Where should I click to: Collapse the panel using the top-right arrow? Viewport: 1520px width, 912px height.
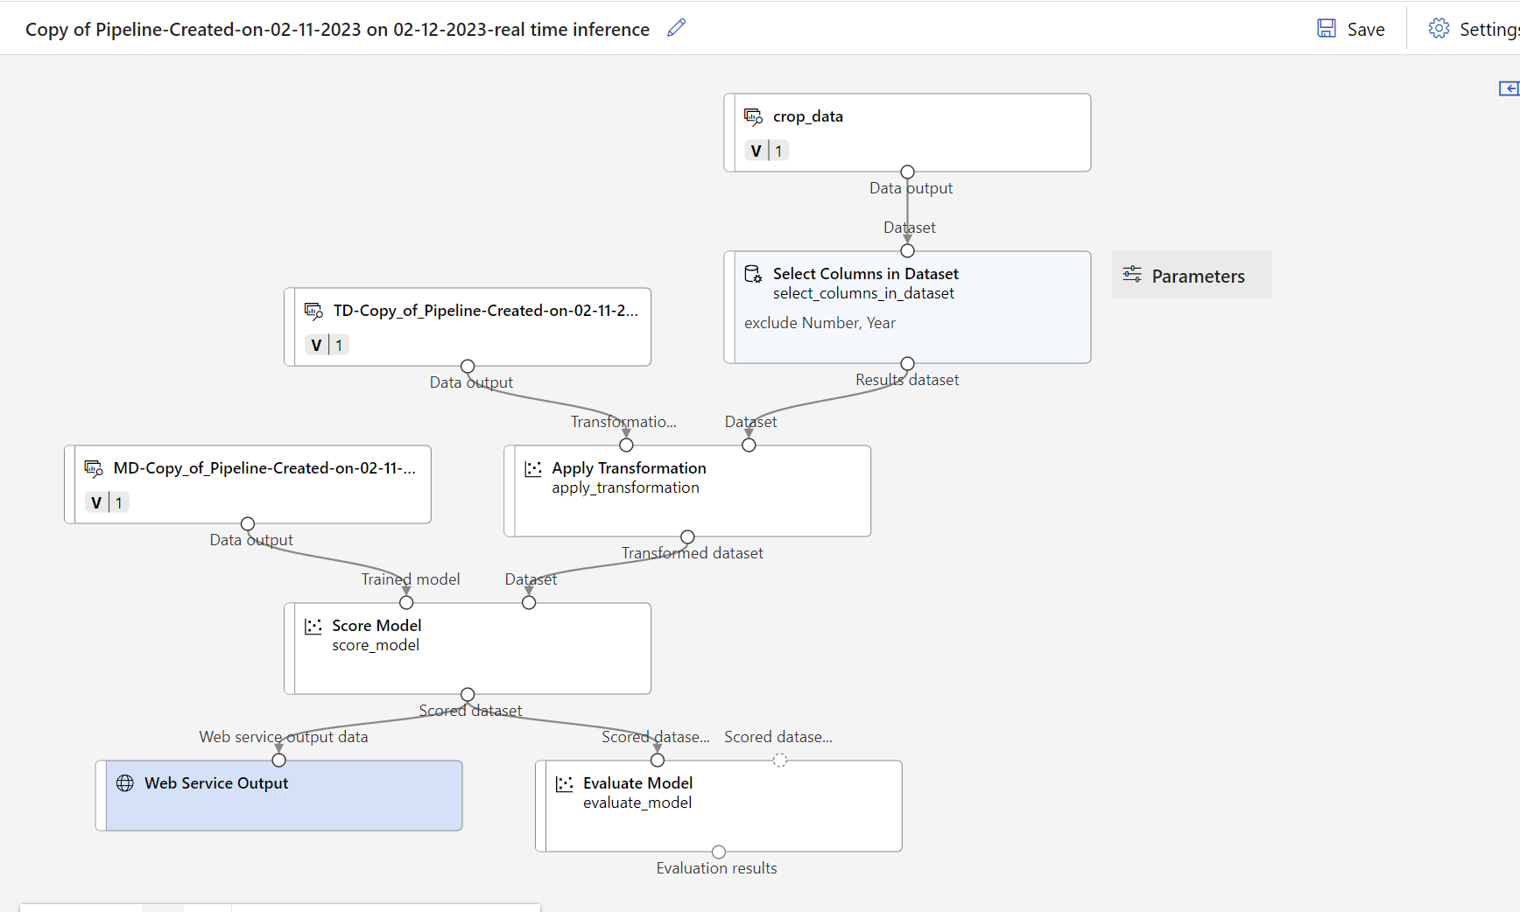tap(1509, 88)
